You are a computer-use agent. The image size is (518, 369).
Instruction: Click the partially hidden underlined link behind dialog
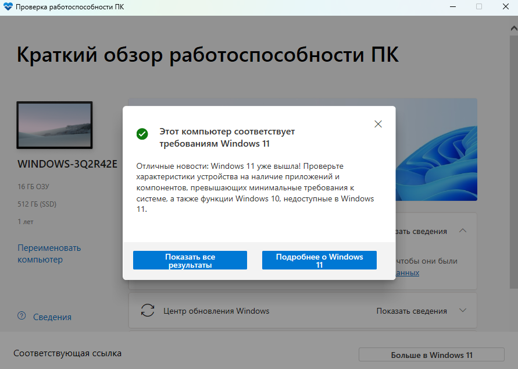(x=408, y=273)
